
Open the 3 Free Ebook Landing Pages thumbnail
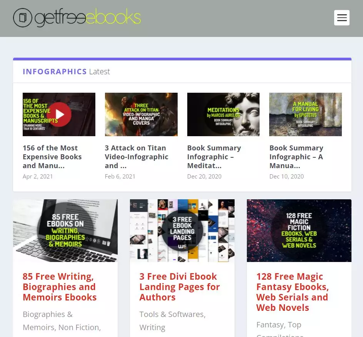(182, 230)
